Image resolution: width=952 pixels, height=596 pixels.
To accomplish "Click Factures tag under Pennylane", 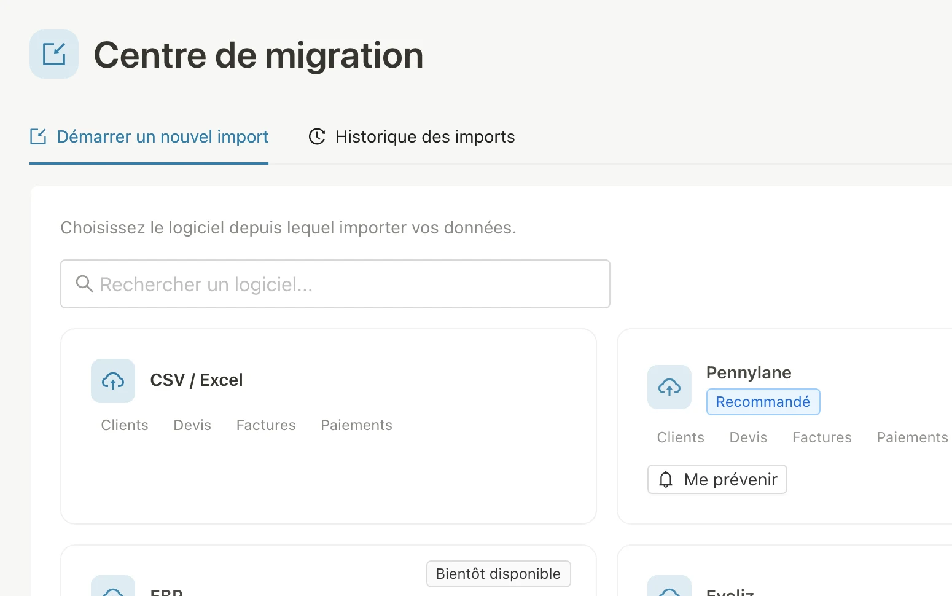I will click(x=822, y=437).
